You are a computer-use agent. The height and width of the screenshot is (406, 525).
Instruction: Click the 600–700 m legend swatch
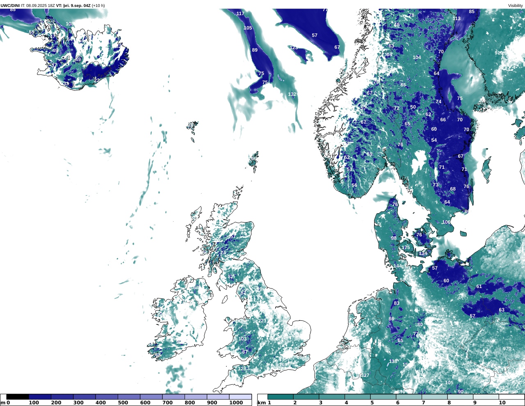coord(151,397)
